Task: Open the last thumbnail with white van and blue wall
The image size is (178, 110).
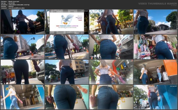Action: click(x=155, y=97)
